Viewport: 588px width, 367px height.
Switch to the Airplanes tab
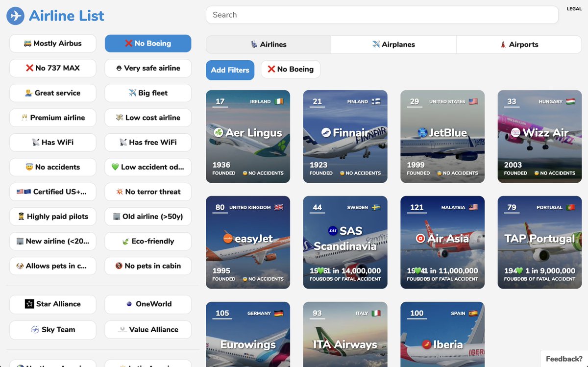393,45
